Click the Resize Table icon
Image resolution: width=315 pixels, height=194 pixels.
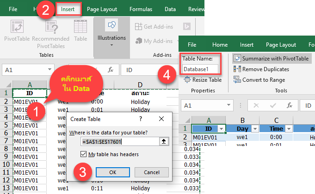[x=187, y=80]
